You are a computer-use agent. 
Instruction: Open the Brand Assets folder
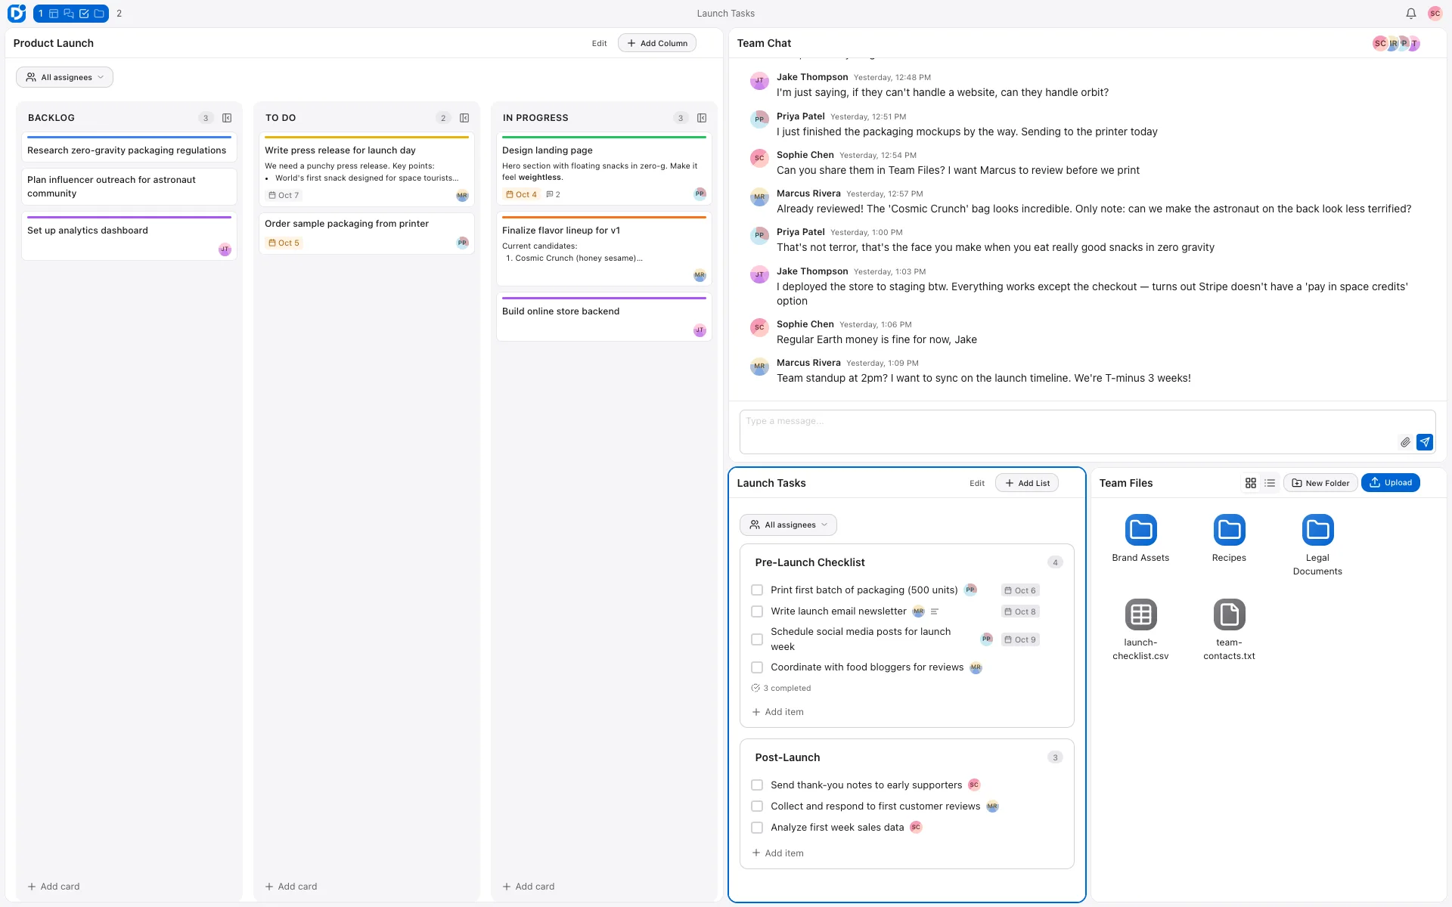(1140, 539)
